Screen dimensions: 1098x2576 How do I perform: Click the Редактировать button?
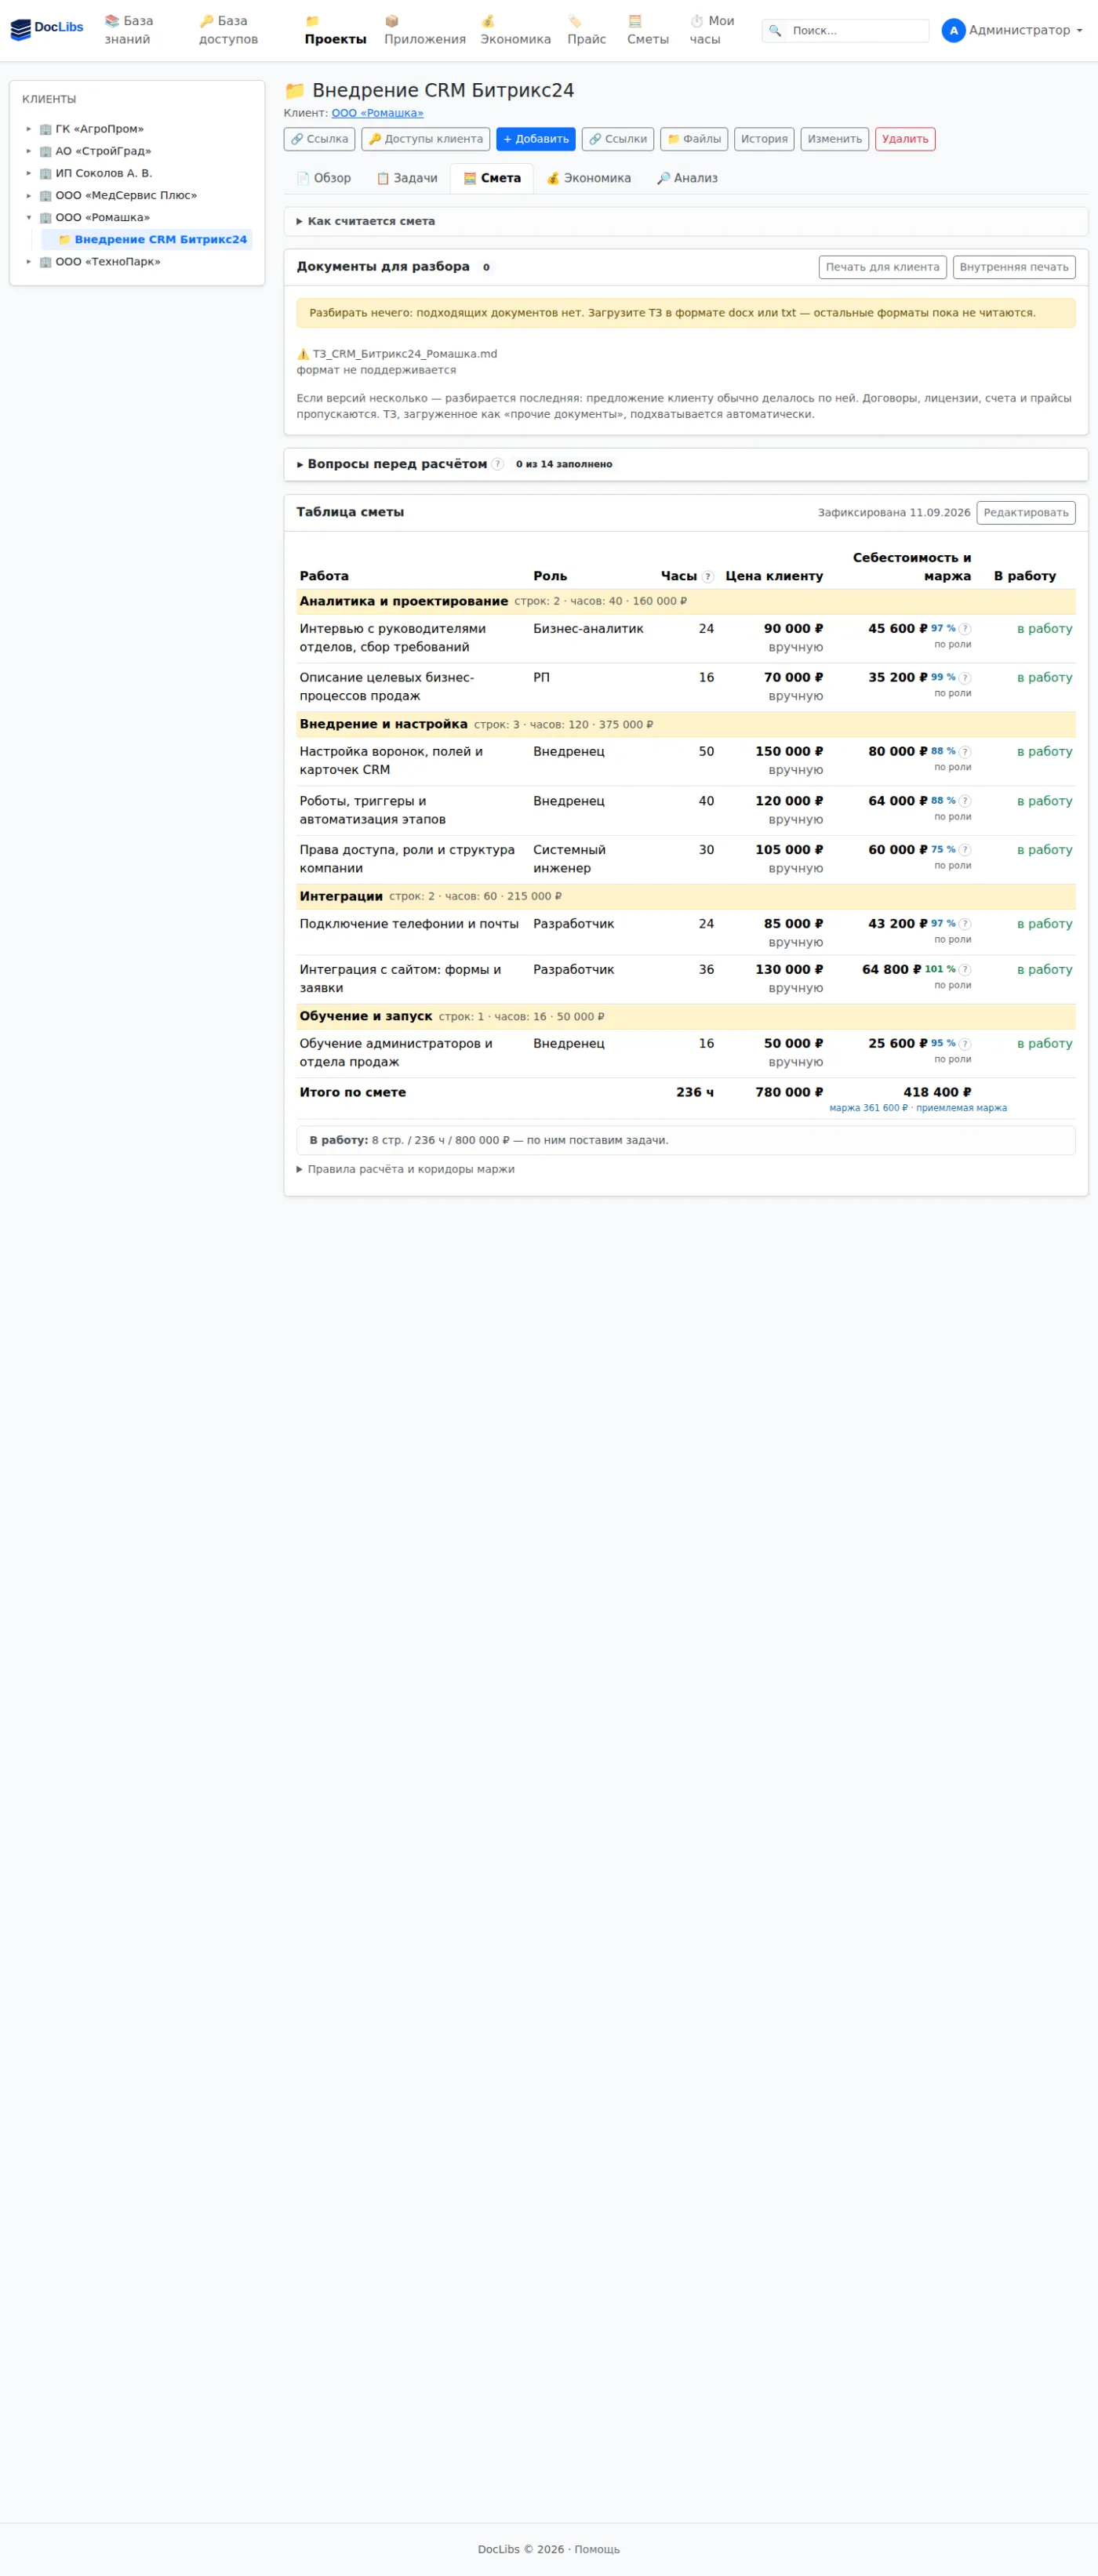pyautogui.click(x=1026, y=512)
